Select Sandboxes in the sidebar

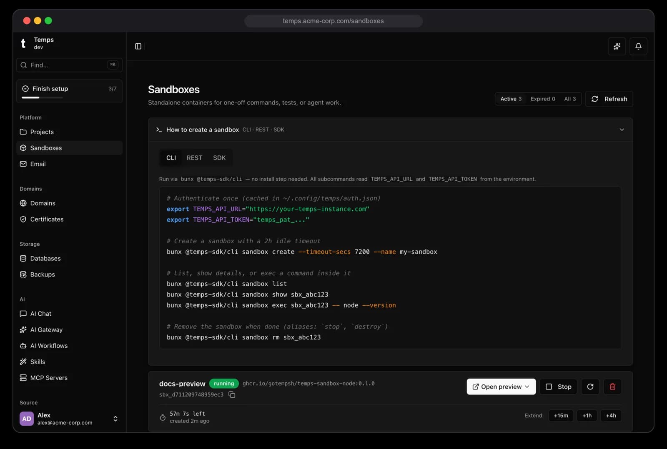coord(69,148)
